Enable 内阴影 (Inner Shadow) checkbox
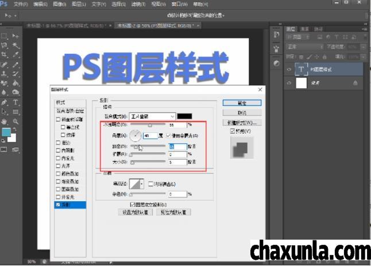Viewport: 371px width, 266px height. tap(58, 150)
